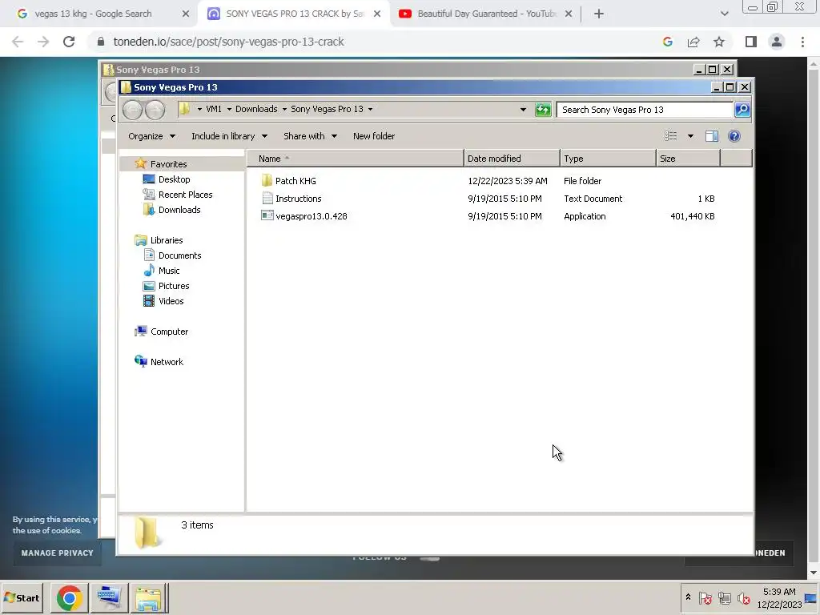This screenshot has width=820, height=615.
Task: Open Chrome side panel icon
Action: point(751,42)
